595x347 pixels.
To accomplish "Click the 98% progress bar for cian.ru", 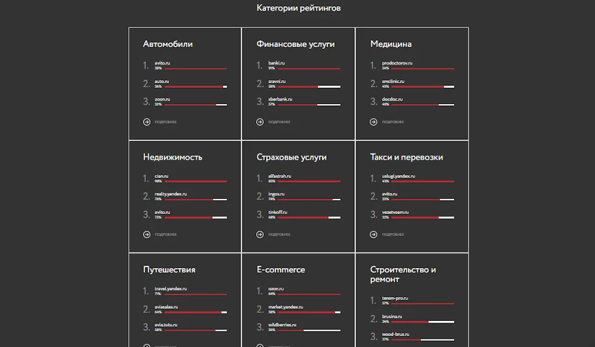I will click(x=195, y=181).
